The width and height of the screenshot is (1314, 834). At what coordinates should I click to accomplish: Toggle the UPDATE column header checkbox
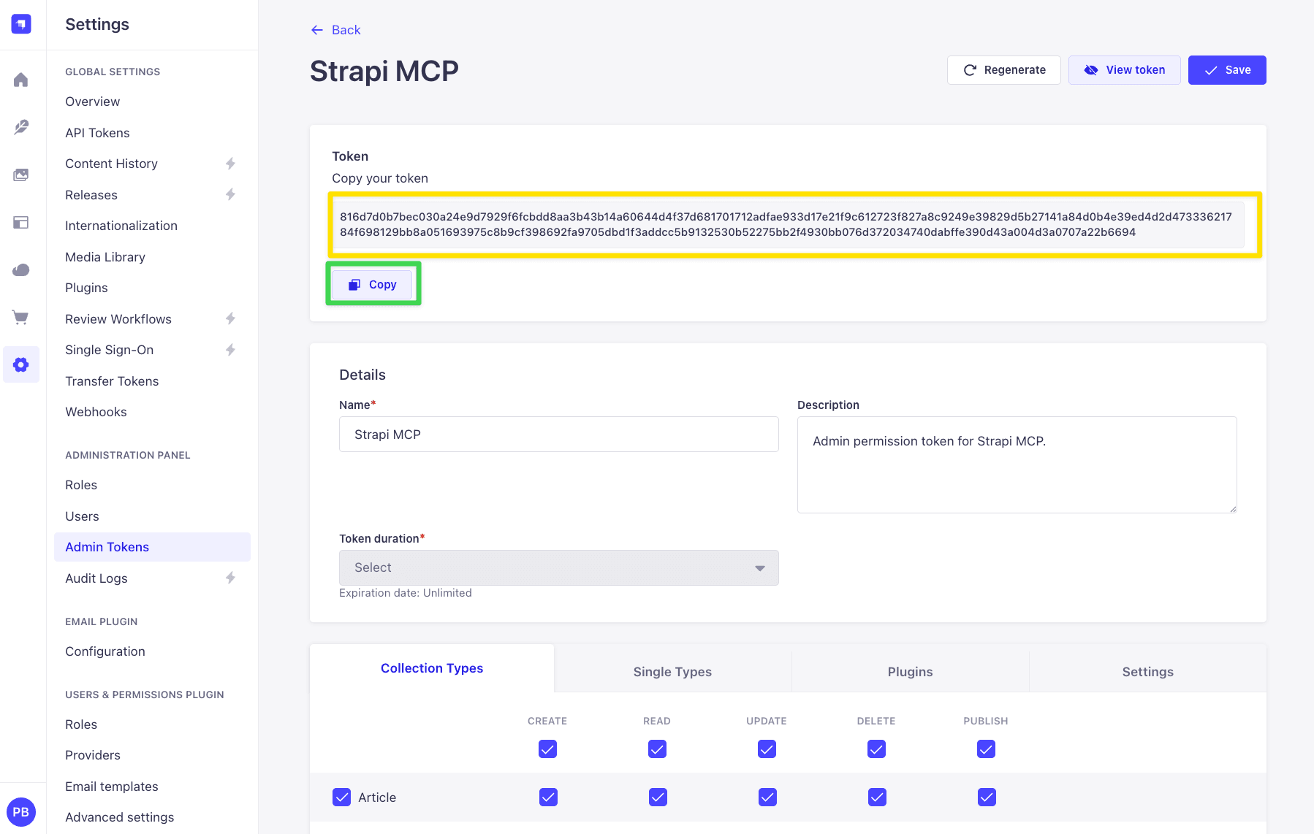767,749
